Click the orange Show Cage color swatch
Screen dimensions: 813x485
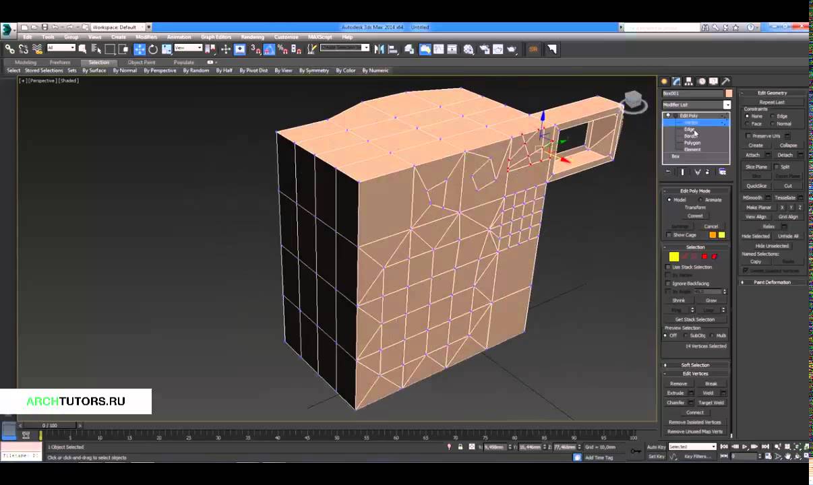coord(713,235)
